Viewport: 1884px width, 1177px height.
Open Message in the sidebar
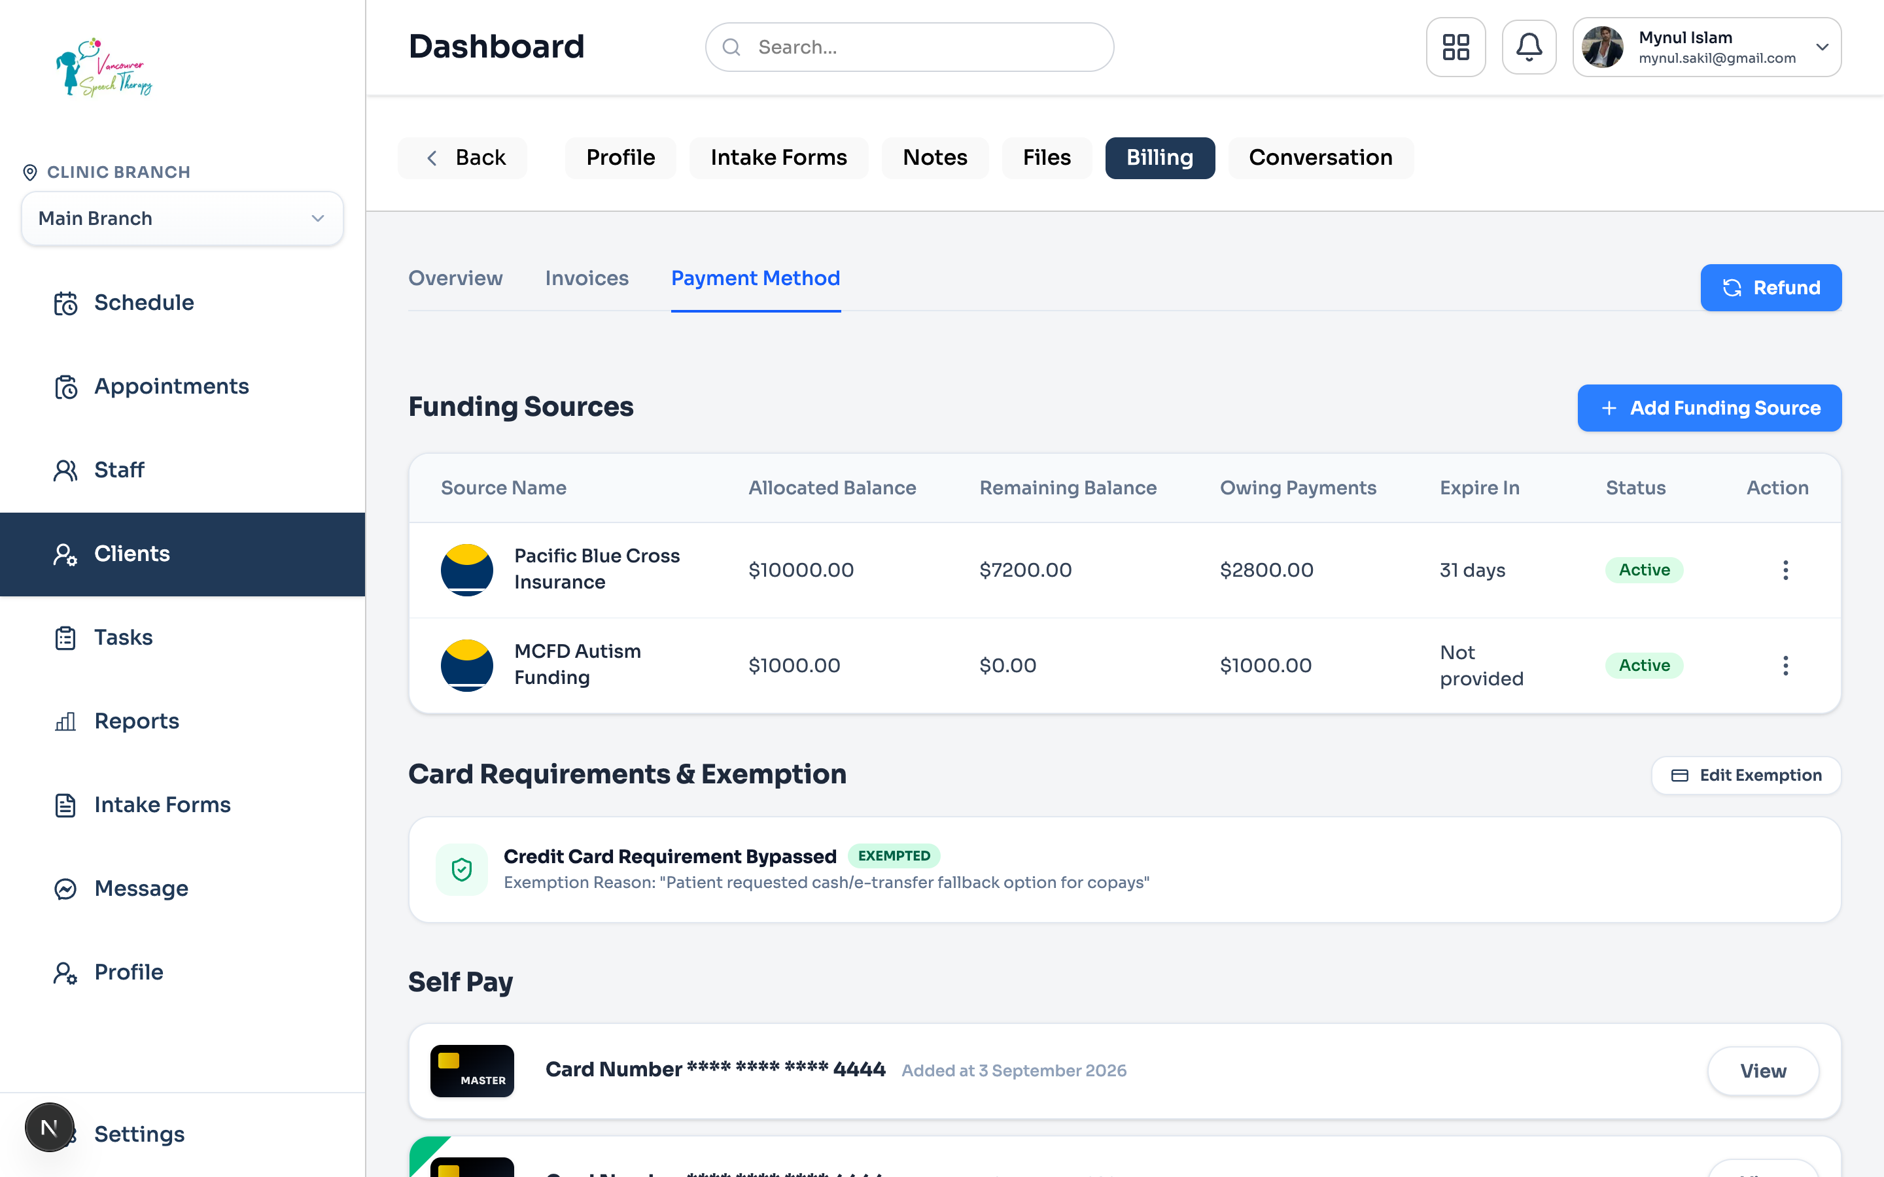coord(182,888)
